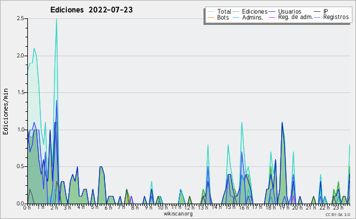Click the Ediciones legend entry
Screen dimensions: 356x219
pyautogui.click(x=250, y=11)
